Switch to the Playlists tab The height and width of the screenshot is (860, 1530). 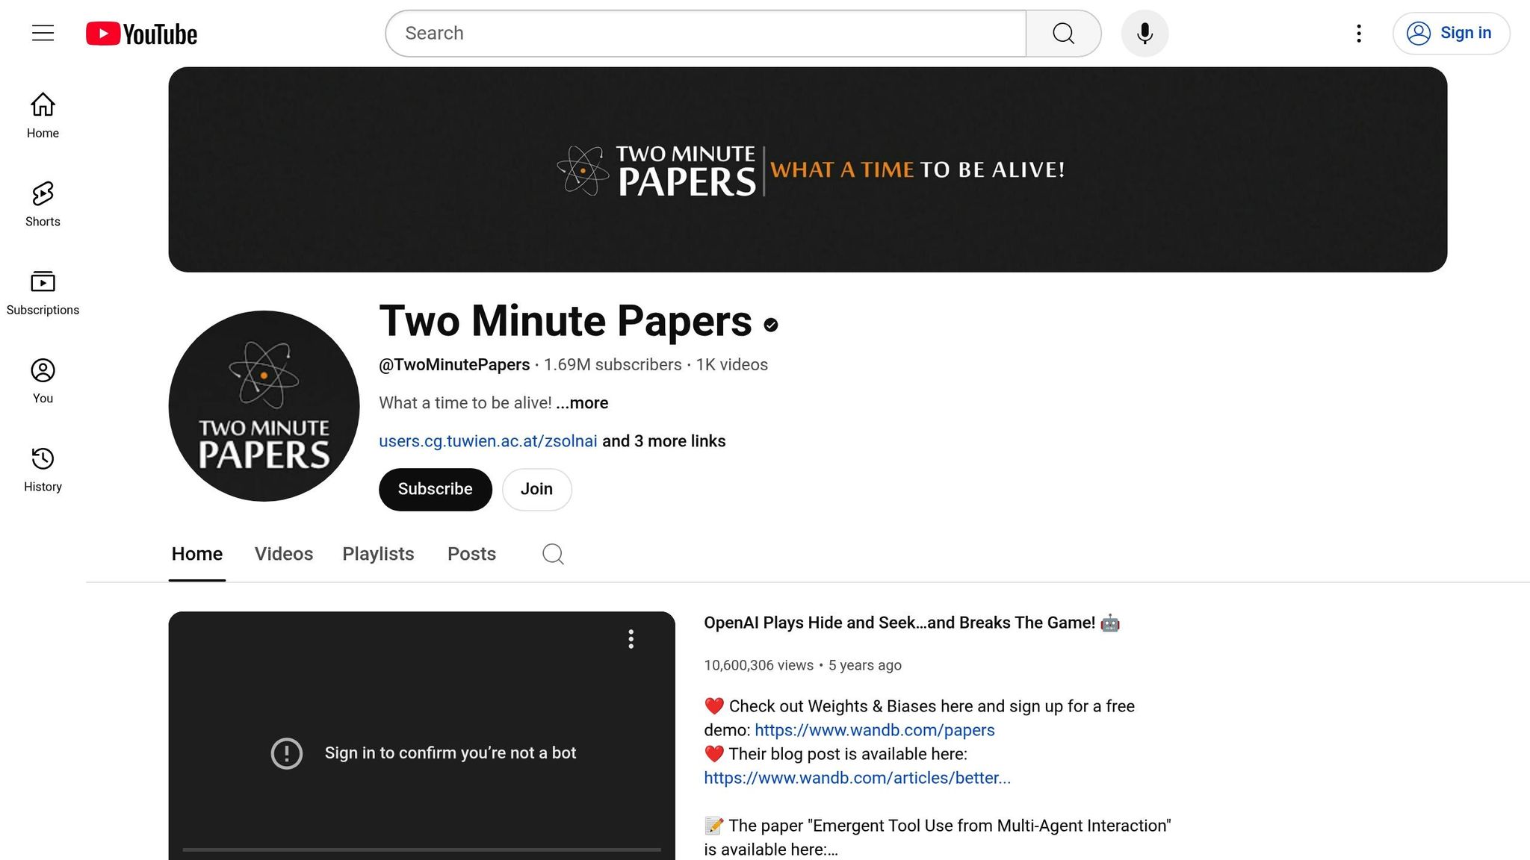(x=378, y=554)
